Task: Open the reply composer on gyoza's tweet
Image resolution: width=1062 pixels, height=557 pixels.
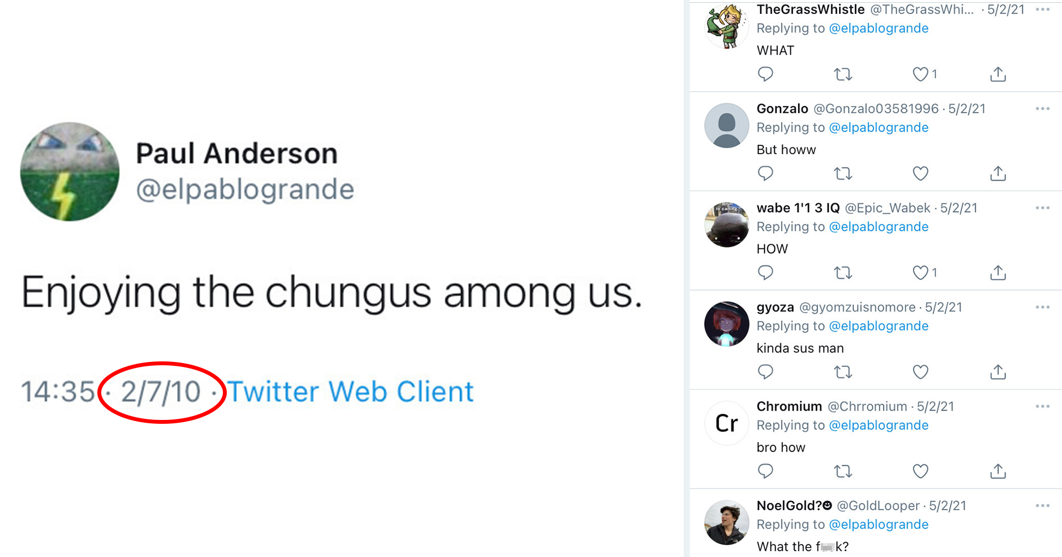Action: tap(766, 372)
